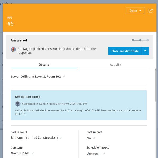Click the panel's vertical scrollbar

point(156,87)
